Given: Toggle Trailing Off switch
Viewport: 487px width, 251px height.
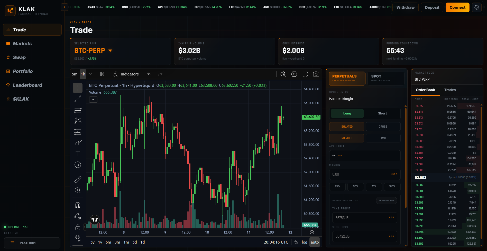Looking at the screenshot, I should (387, 200).
